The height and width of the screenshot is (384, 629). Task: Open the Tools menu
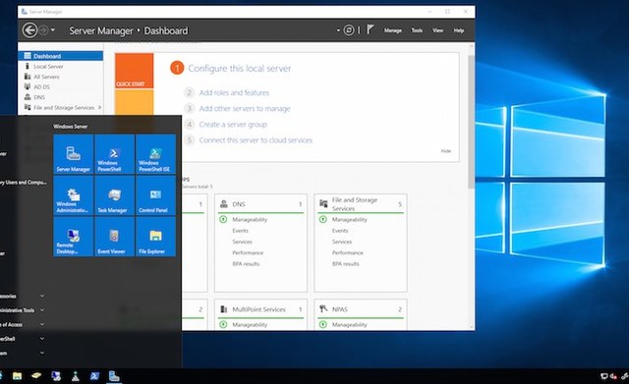coord(417,30)
